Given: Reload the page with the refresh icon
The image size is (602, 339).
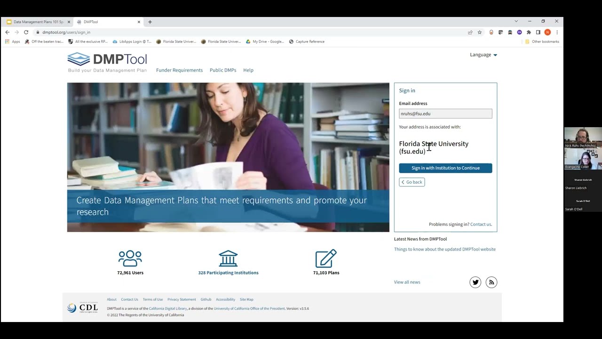Looking at the screenshot, I should pyautogui.click(x=26, y=32).
